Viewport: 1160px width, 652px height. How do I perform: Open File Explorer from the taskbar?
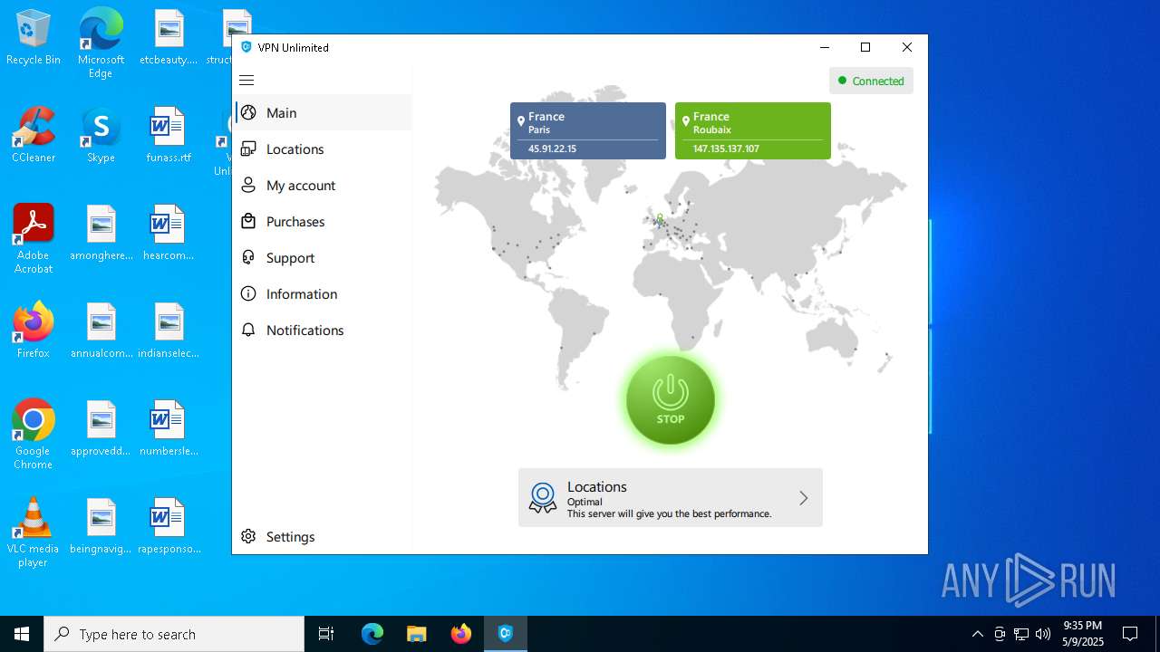[x=417, y=634]
